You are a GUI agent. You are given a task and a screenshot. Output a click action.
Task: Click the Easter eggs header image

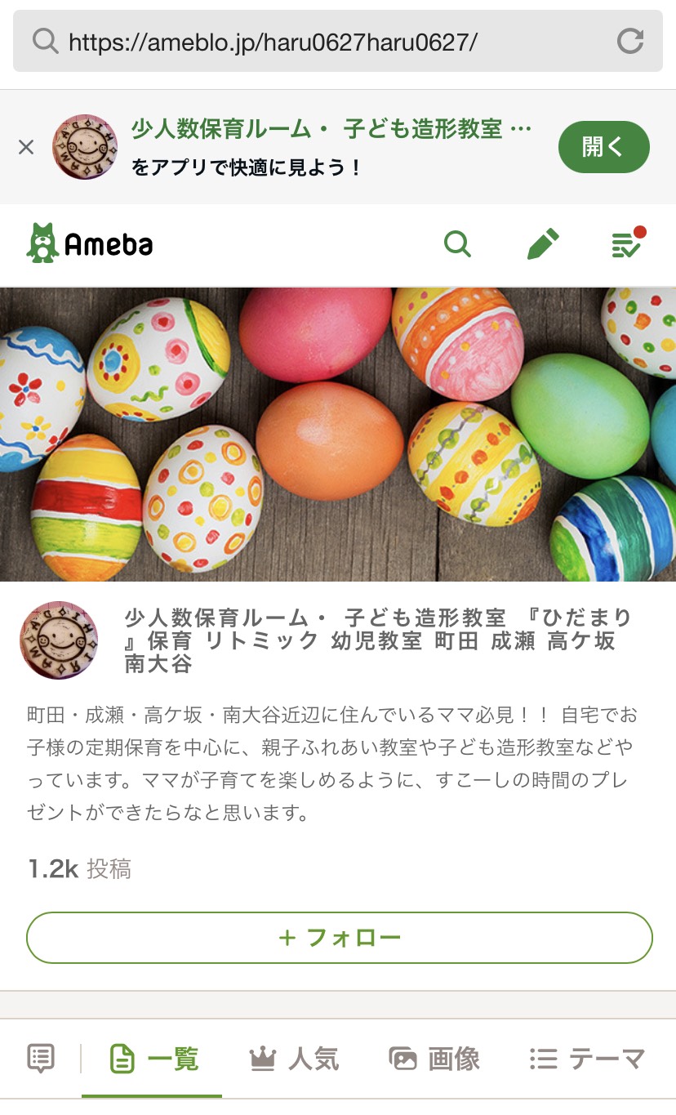tap(338, 434)
